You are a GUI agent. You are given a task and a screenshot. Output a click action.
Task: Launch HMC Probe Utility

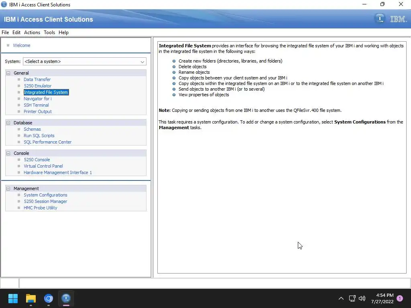point(41,208)
